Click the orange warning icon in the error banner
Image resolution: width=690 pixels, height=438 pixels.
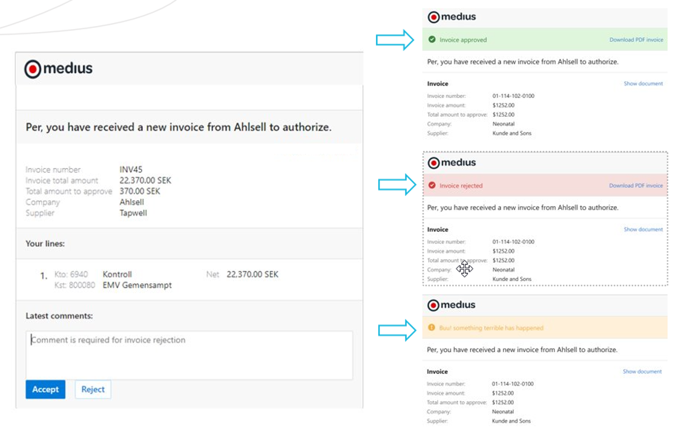coord(431,328)
